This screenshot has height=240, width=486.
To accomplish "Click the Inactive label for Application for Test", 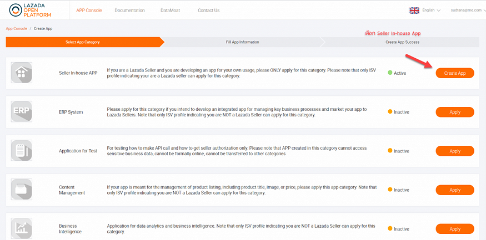I will (x=402, y=151).
